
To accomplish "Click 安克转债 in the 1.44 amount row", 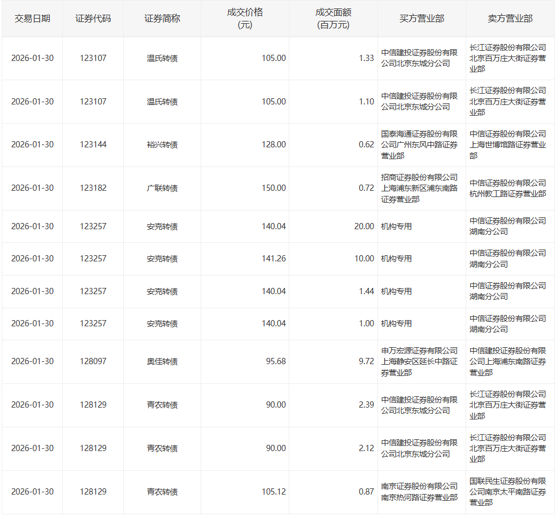I will pyautogui.click(x=162, y=291).
